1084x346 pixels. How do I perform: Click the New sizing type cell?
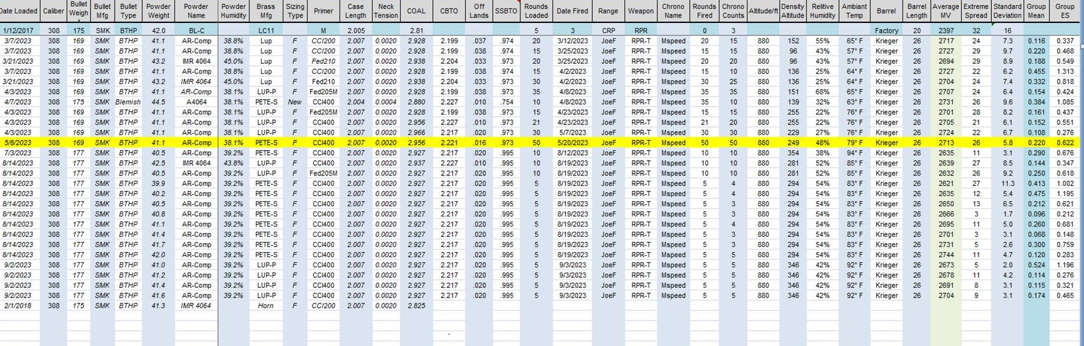coord(295,102)
